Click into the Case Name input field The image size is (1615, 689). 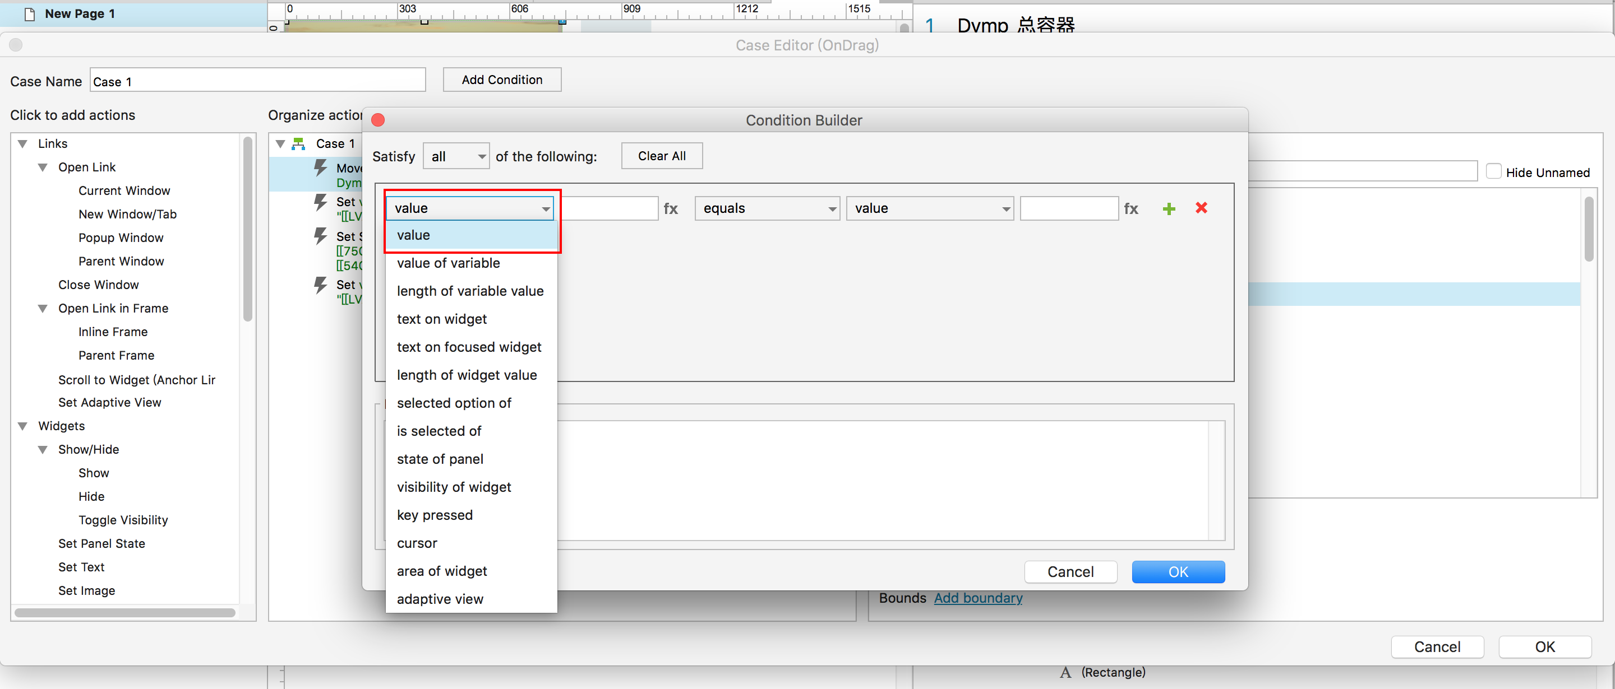[257, 81]
